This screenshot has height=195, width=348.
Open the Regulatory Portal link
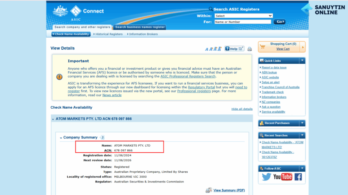202,87
